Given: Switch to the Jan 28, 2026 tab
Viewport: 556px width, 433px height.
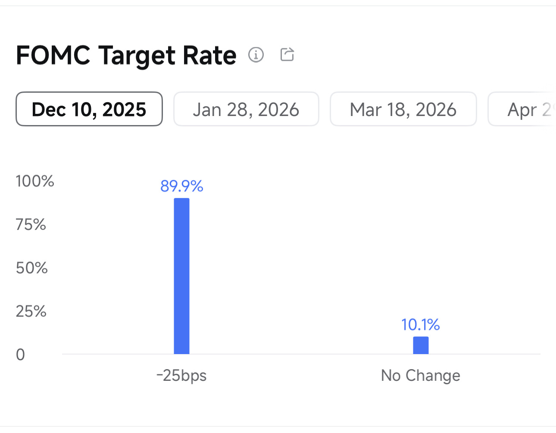Looking at the screenshot, I should (x=246, y=109).
